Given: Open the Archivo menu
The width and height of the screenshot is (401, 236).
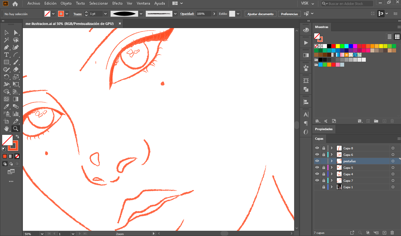Looking at the screenshot, I should [x=34, y=3].
